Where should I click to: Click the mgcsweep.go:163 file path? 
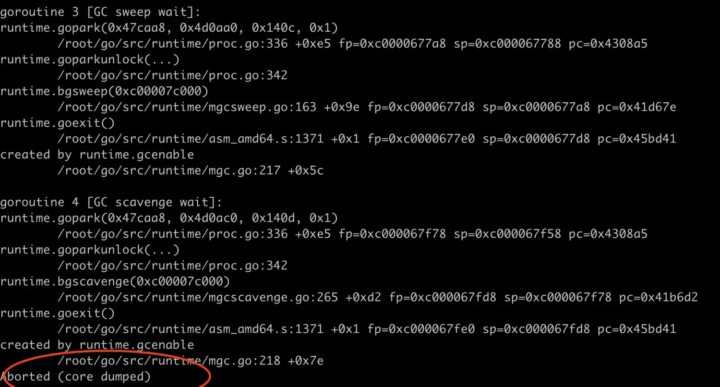click(187, 107)
